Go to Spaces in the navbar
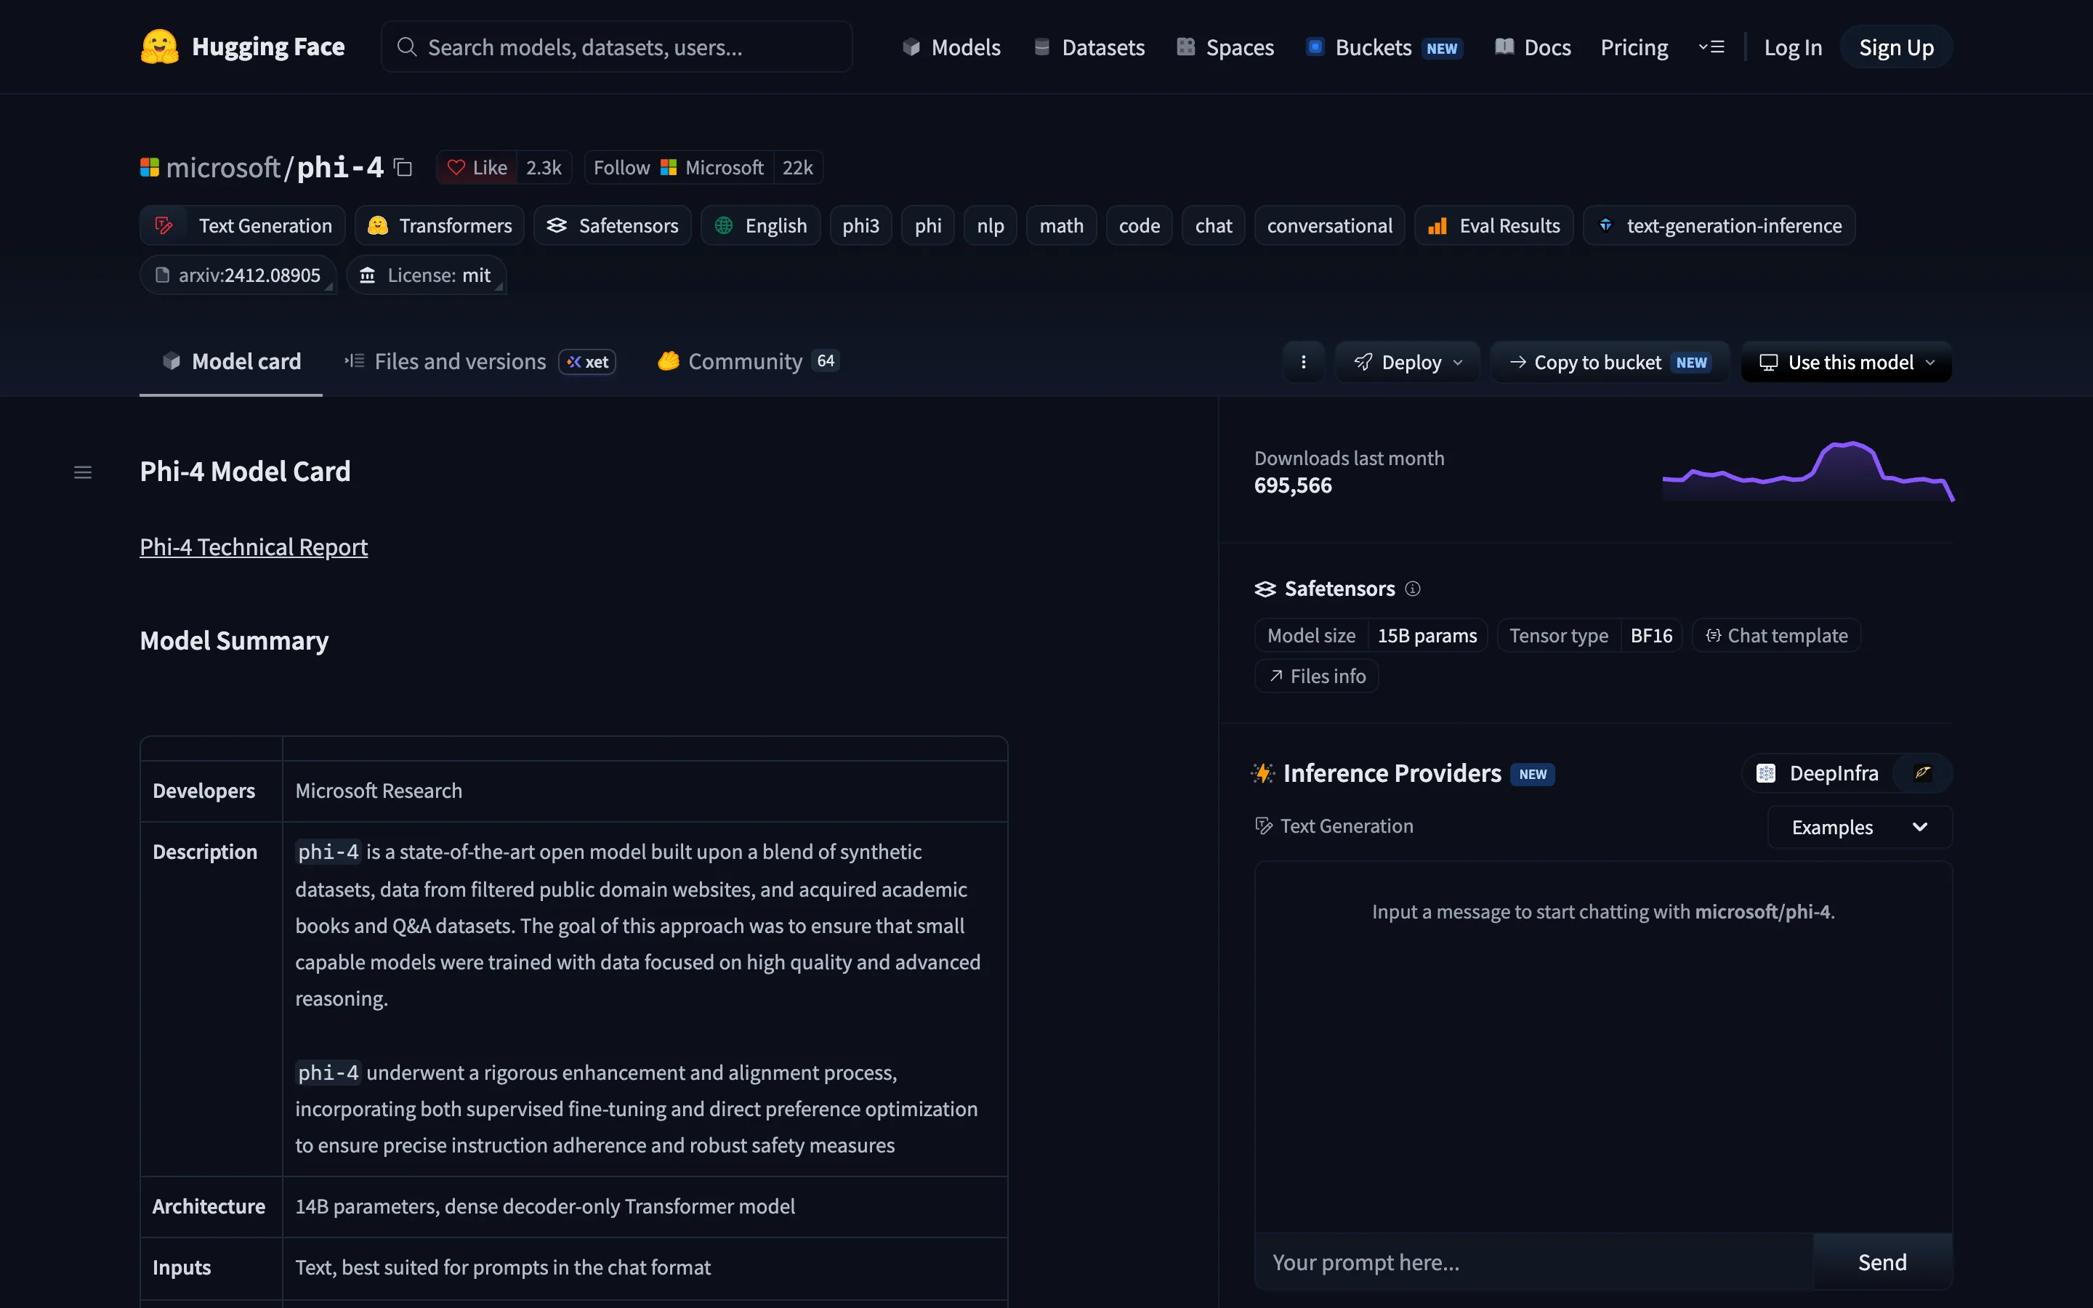This screenshot has width=2093, height=1308. tap(1225, 47)
